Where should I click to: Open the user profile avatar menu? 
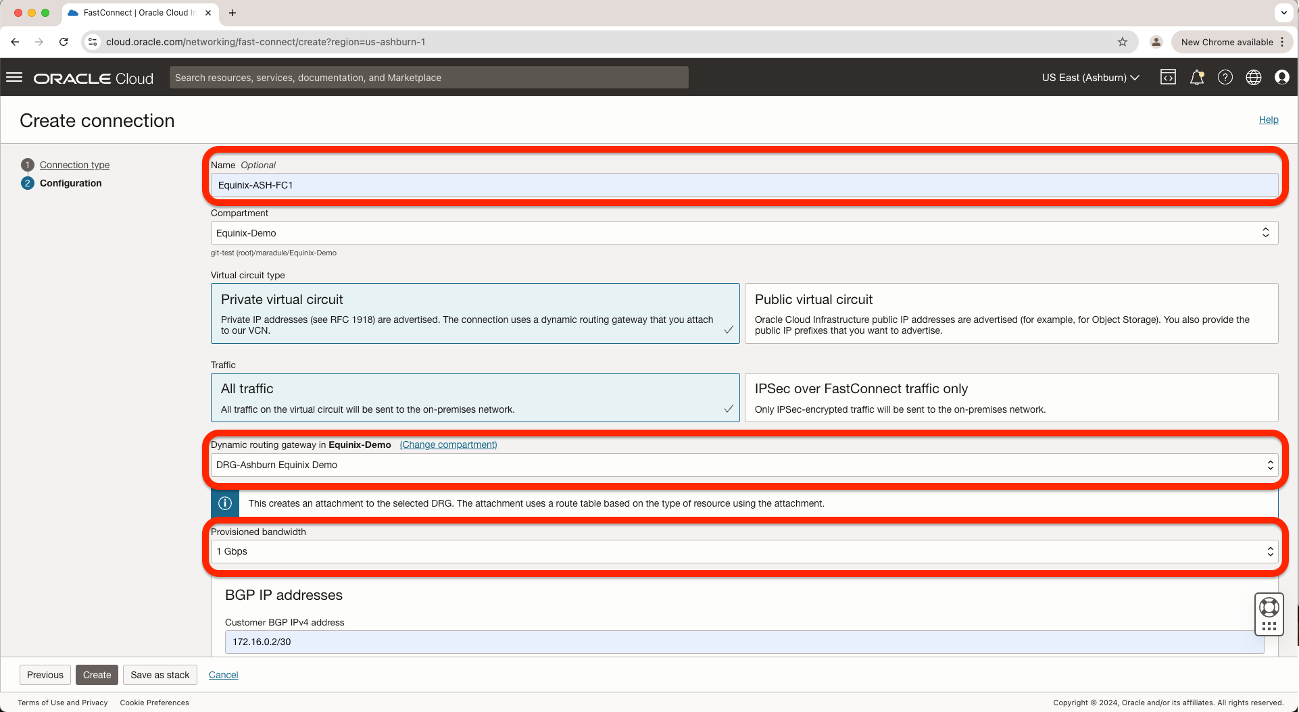pos(1281,78)
